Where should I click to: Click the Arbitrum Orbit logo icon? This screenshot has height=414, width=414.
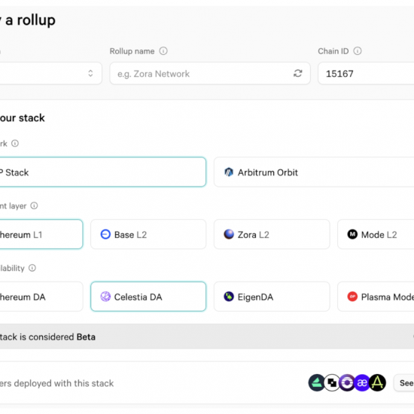[x=229, y=172]
